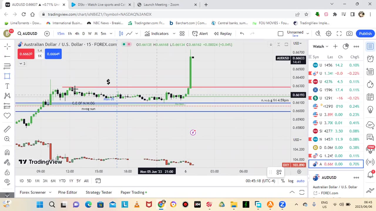The image size is (376, 211).
Task: Expand the chart style dropdown arrow
Action: 137,33
